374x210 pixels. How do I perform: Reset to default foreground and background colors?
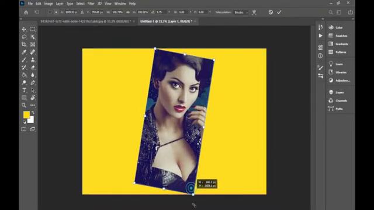click(x=24, y=122)
